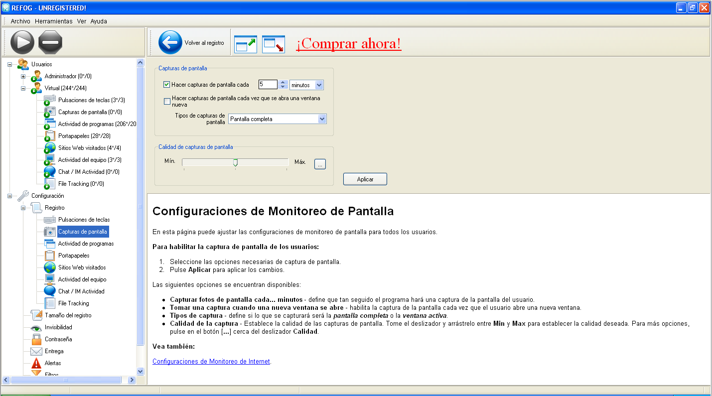Click globe icon of Sitios Web visitados settings
712x396 pixels.
click(50, 267)
